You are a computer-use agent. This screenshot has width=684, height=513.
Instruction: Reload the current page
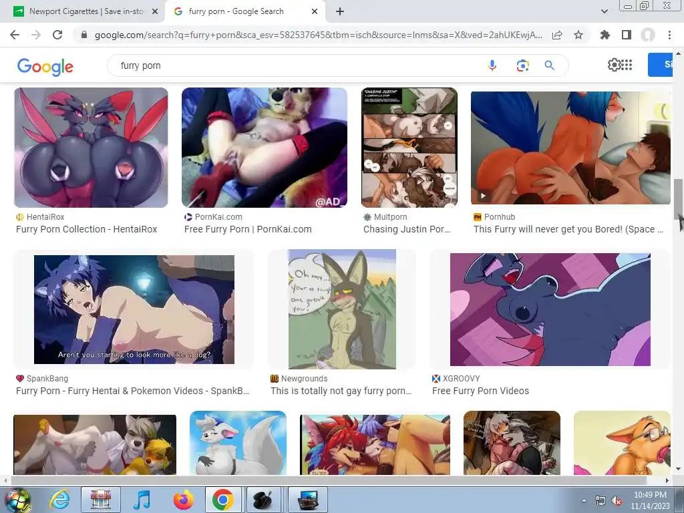57,35
